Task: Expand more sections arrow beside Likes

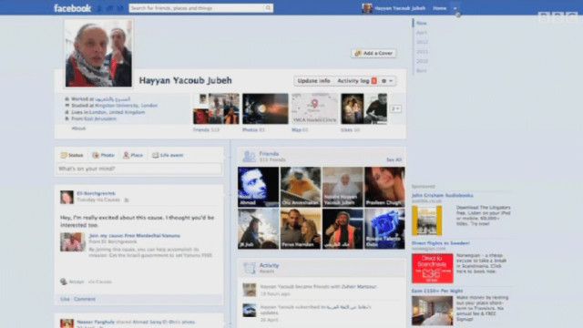Action: pyautogui.click(x=395, y=109)
